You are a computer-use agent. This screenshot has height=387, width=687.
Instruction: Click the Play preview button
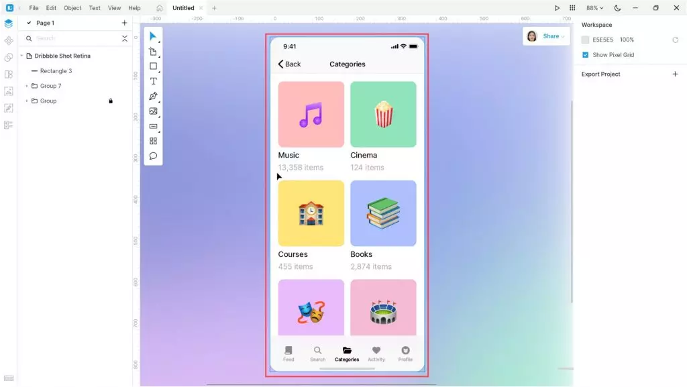pyautogui.click(x=557, y=8)
